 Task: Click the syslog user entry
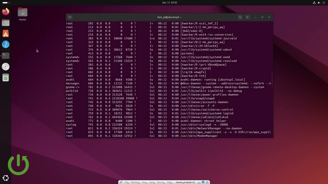tap(71, 125)
